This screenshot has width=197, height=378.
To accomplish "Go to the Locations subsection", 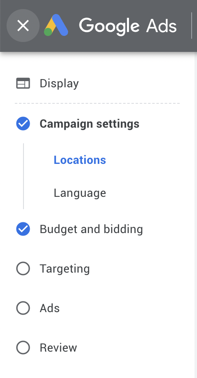I will coord(80,160).
